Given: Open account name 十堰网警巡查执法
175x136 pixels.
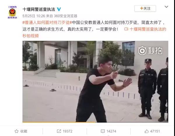Looking at the screenshot, I should click(x=39, y=9).
